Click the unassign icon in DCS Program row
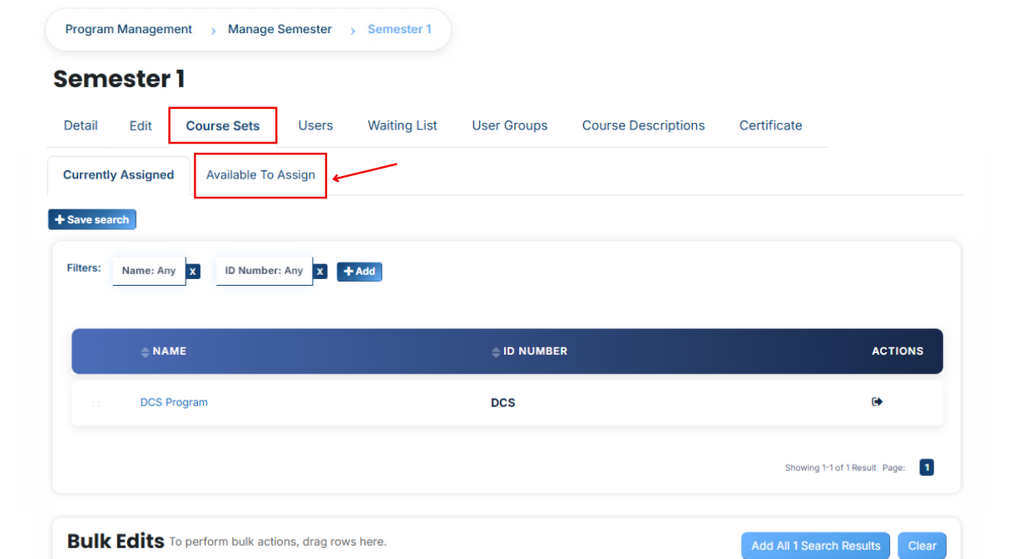 click(x=877, y=402)
